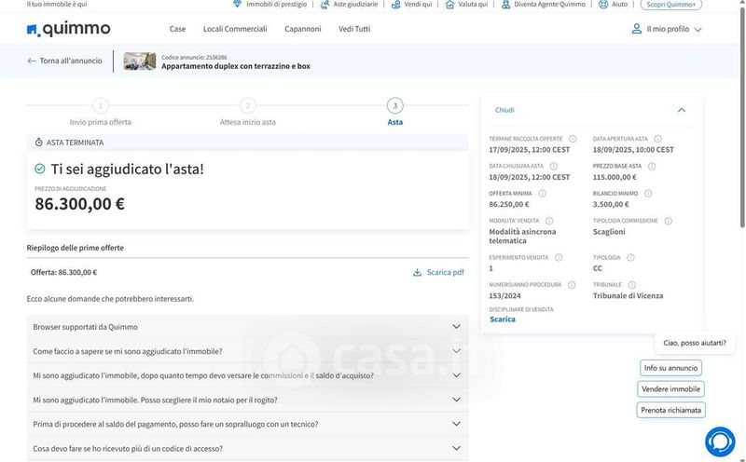Download the offer PDF via Scarica pdf

tap(438, 272)
